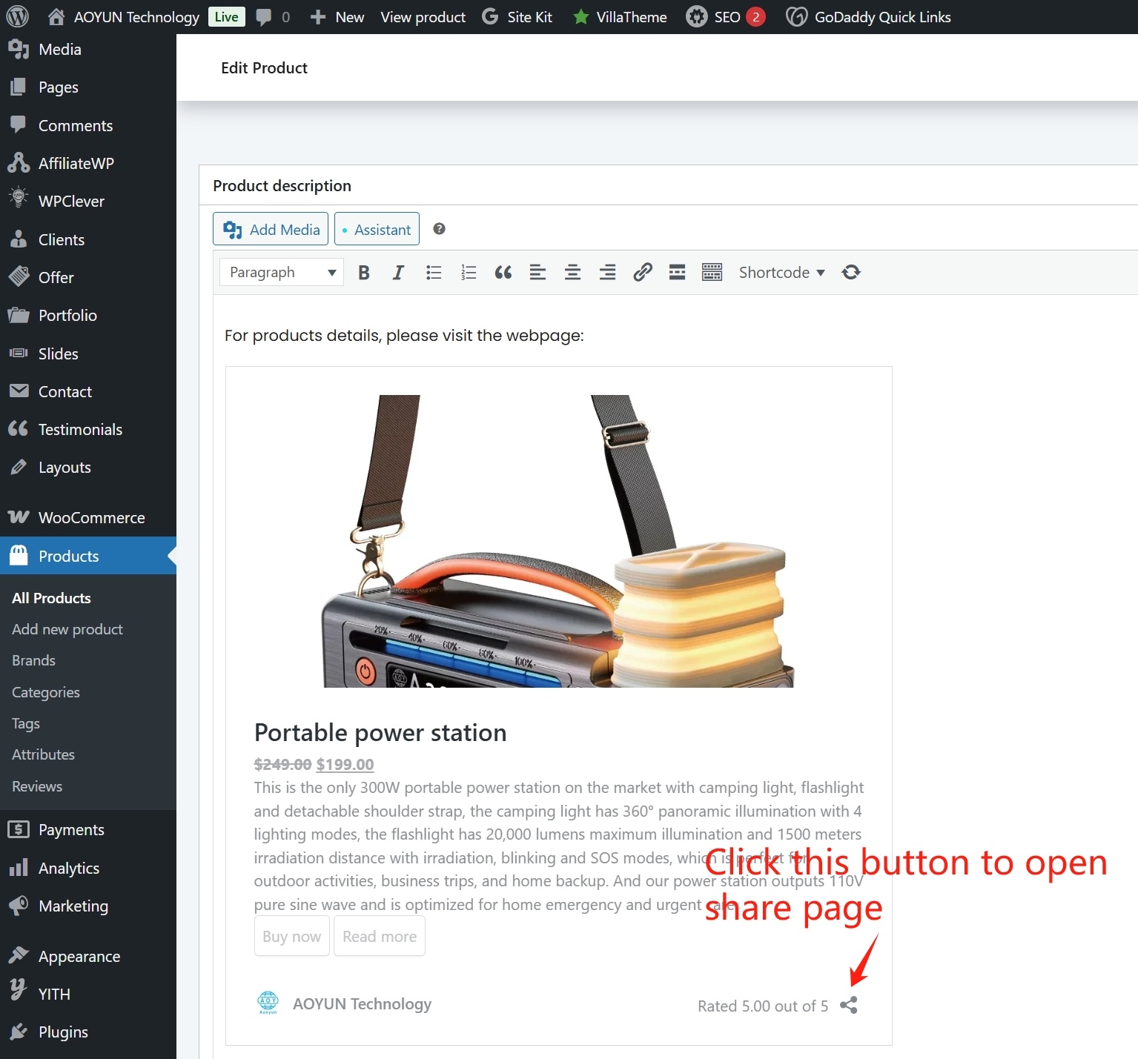Select Add new product submenu item
Viewport: 1138px width, 1059px height.
[x=67, y=629]
